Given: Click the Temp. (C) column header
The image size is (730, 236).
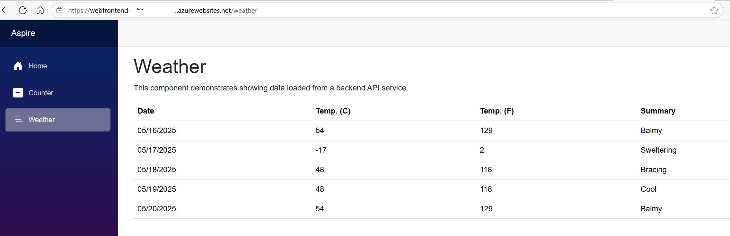Looking at the screenshot, I should tap(333, 111).
